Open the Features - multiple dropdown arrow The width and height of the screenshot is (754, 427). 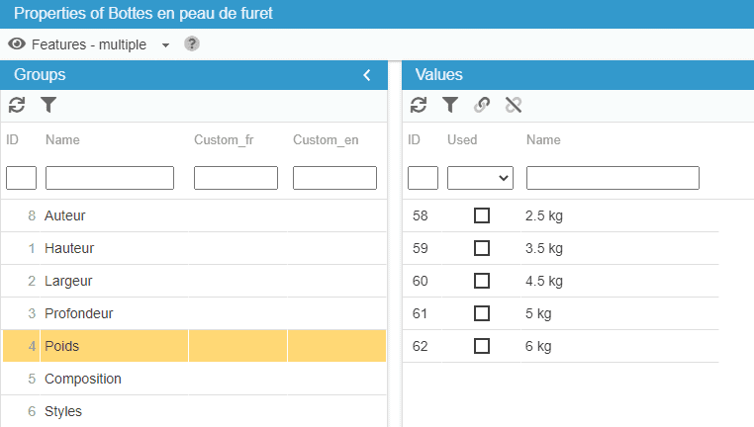165,45
